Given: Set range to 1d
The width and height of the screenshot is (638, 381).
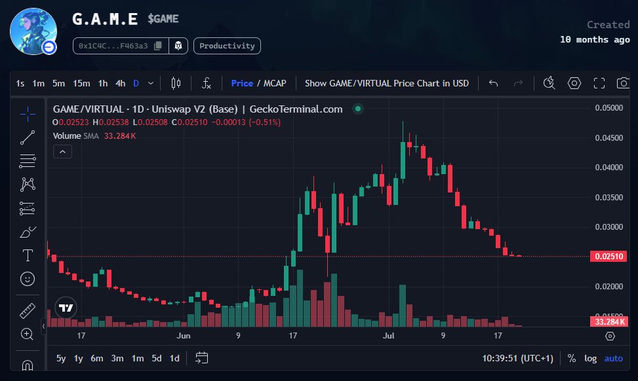Looking at the screenshot, I should coord(174,358).
